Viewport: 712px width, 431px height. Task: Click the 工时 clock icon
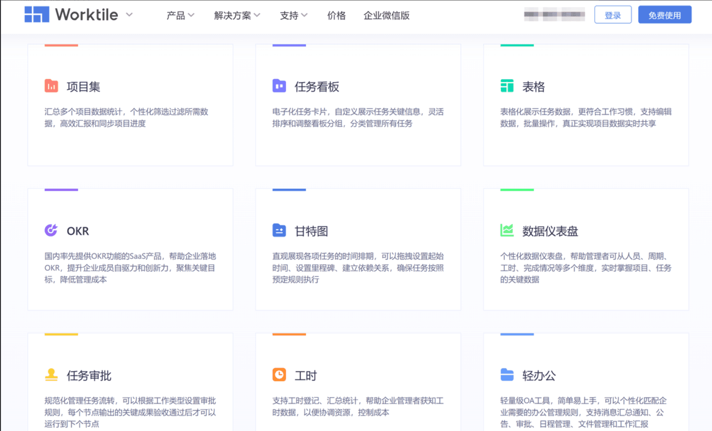pyautogui.click(x=279, y=374)
